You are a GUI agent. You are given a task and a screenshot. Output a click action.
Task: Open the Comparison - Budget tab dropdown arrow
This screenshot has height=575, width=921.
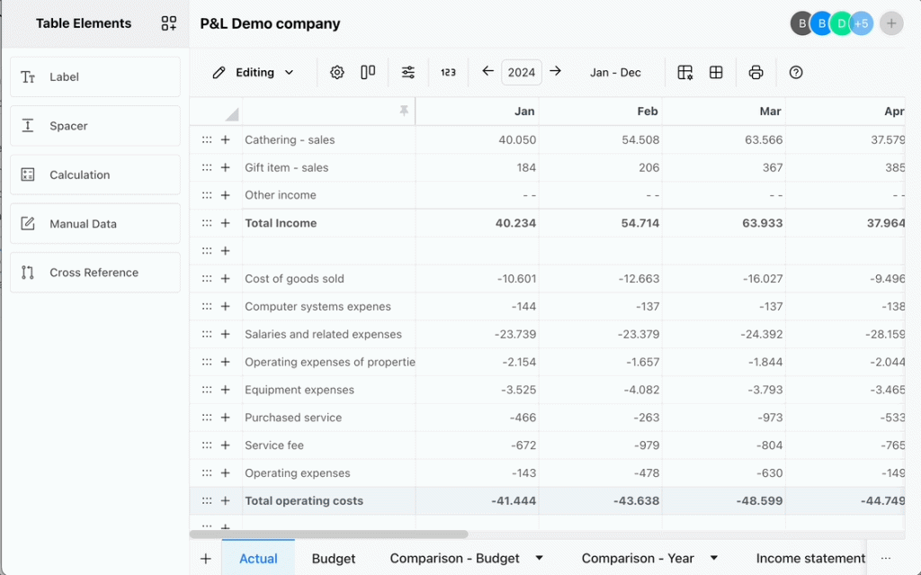pyautogui.click(x=540, y=558)
